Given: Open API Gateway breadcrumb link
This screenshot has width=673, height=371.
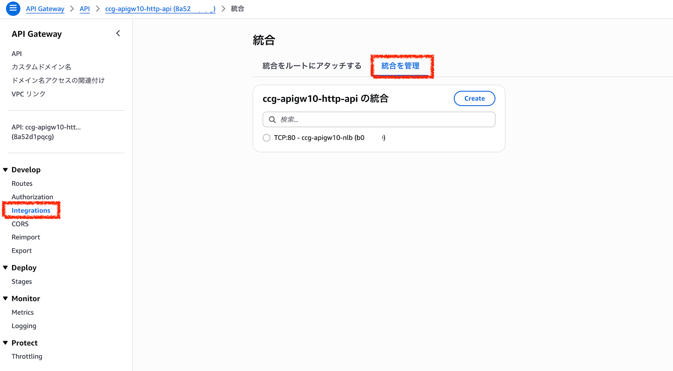Looking at the screenshot, I should pyautogui.click(x=45, y=9).
